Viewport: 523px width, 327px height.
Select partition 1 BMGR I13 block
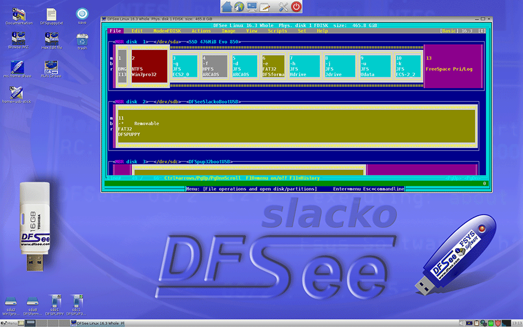click(x=122, y=66)
